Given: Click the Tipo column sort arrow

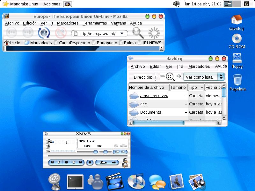Looking at the screenshot, I should (x=202, y=88).
